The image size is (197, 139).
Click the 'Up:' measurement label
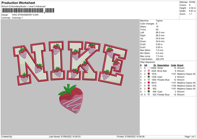coord(142,38)
